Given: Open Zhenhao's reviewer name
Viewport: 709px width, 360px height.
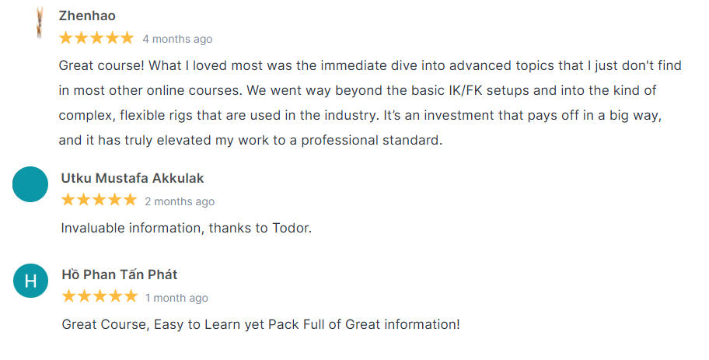Looking at the screenshot, I should click(x=87, y=16).
